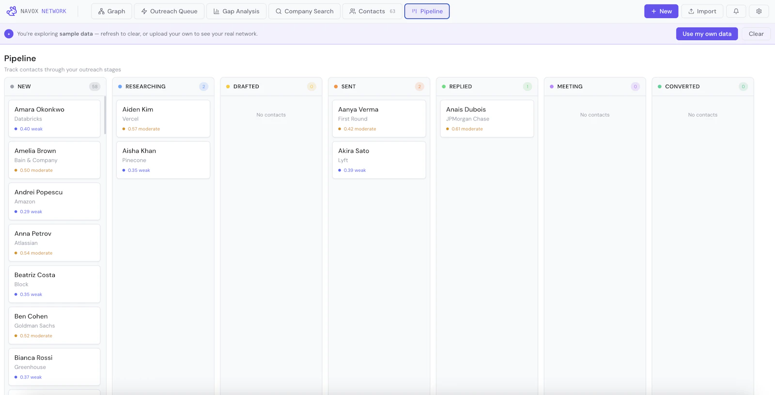Click Use my own data
This screenshot has height=395, width=775.
pos(707,34)
